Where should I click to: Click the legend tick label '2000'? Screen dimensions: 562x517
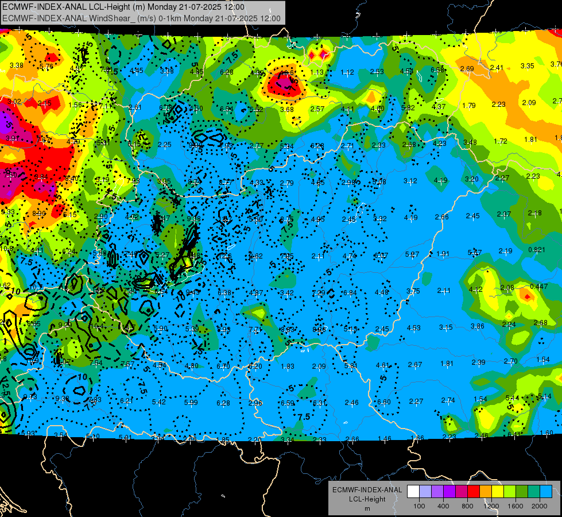[540, 506]
